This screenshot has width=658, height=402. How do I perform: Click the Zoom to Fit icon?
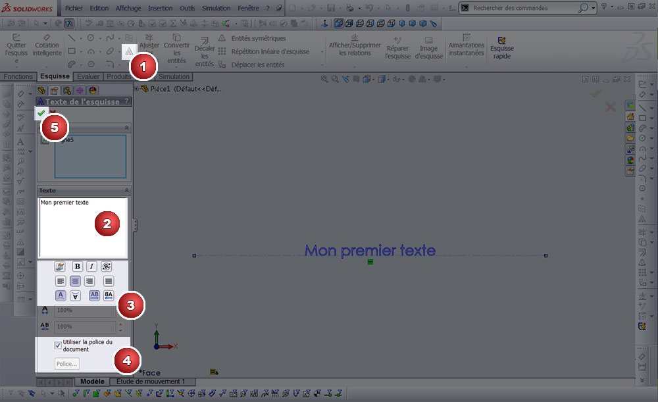coord(324,79)
